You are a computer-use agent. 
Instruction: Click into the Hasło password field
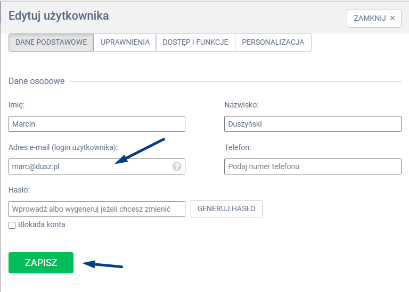97,209
